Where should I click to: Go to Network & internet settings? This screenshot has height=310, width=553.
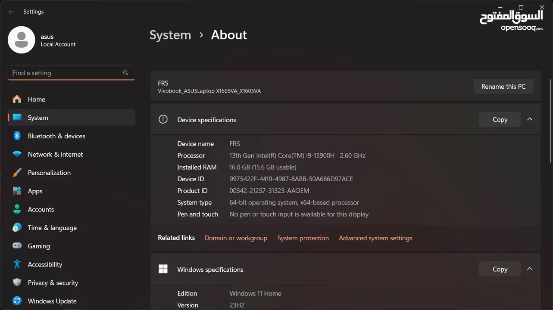(72, 154)
